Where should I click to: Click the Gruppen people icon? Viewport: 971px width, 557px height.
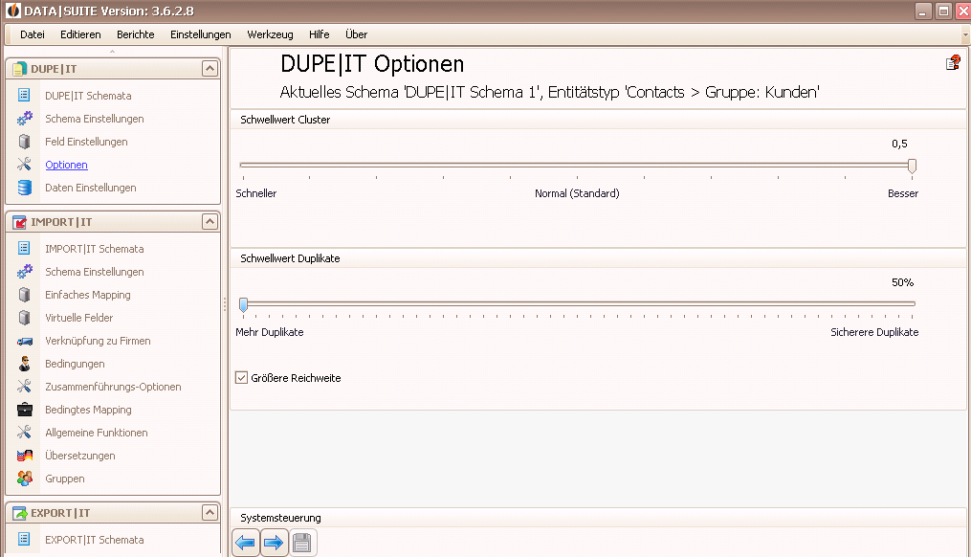pos(25,479)
